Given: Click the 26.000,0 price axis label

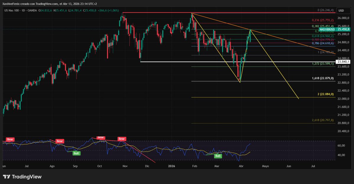Looking at the screenshot, I should (343, 18).
